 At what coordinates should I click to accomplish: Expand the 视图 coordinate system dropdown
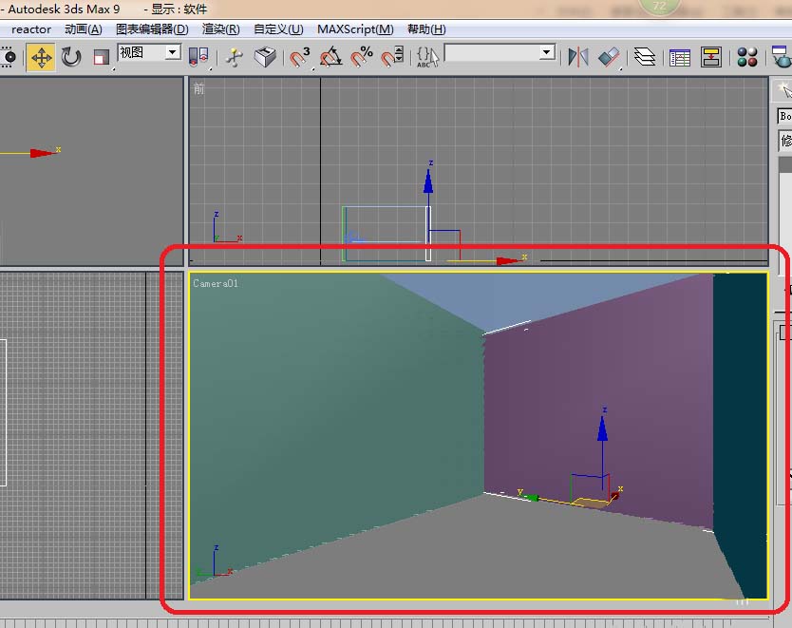pos(172,52)
